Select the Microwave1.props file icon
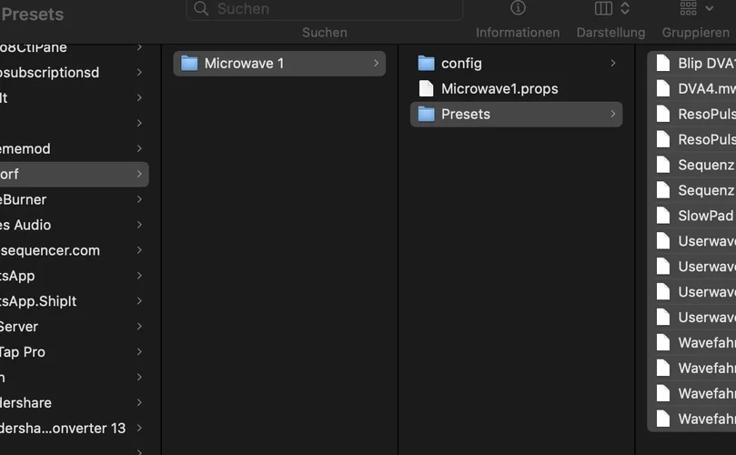736x455 pixels. click(x=426, y=88)
